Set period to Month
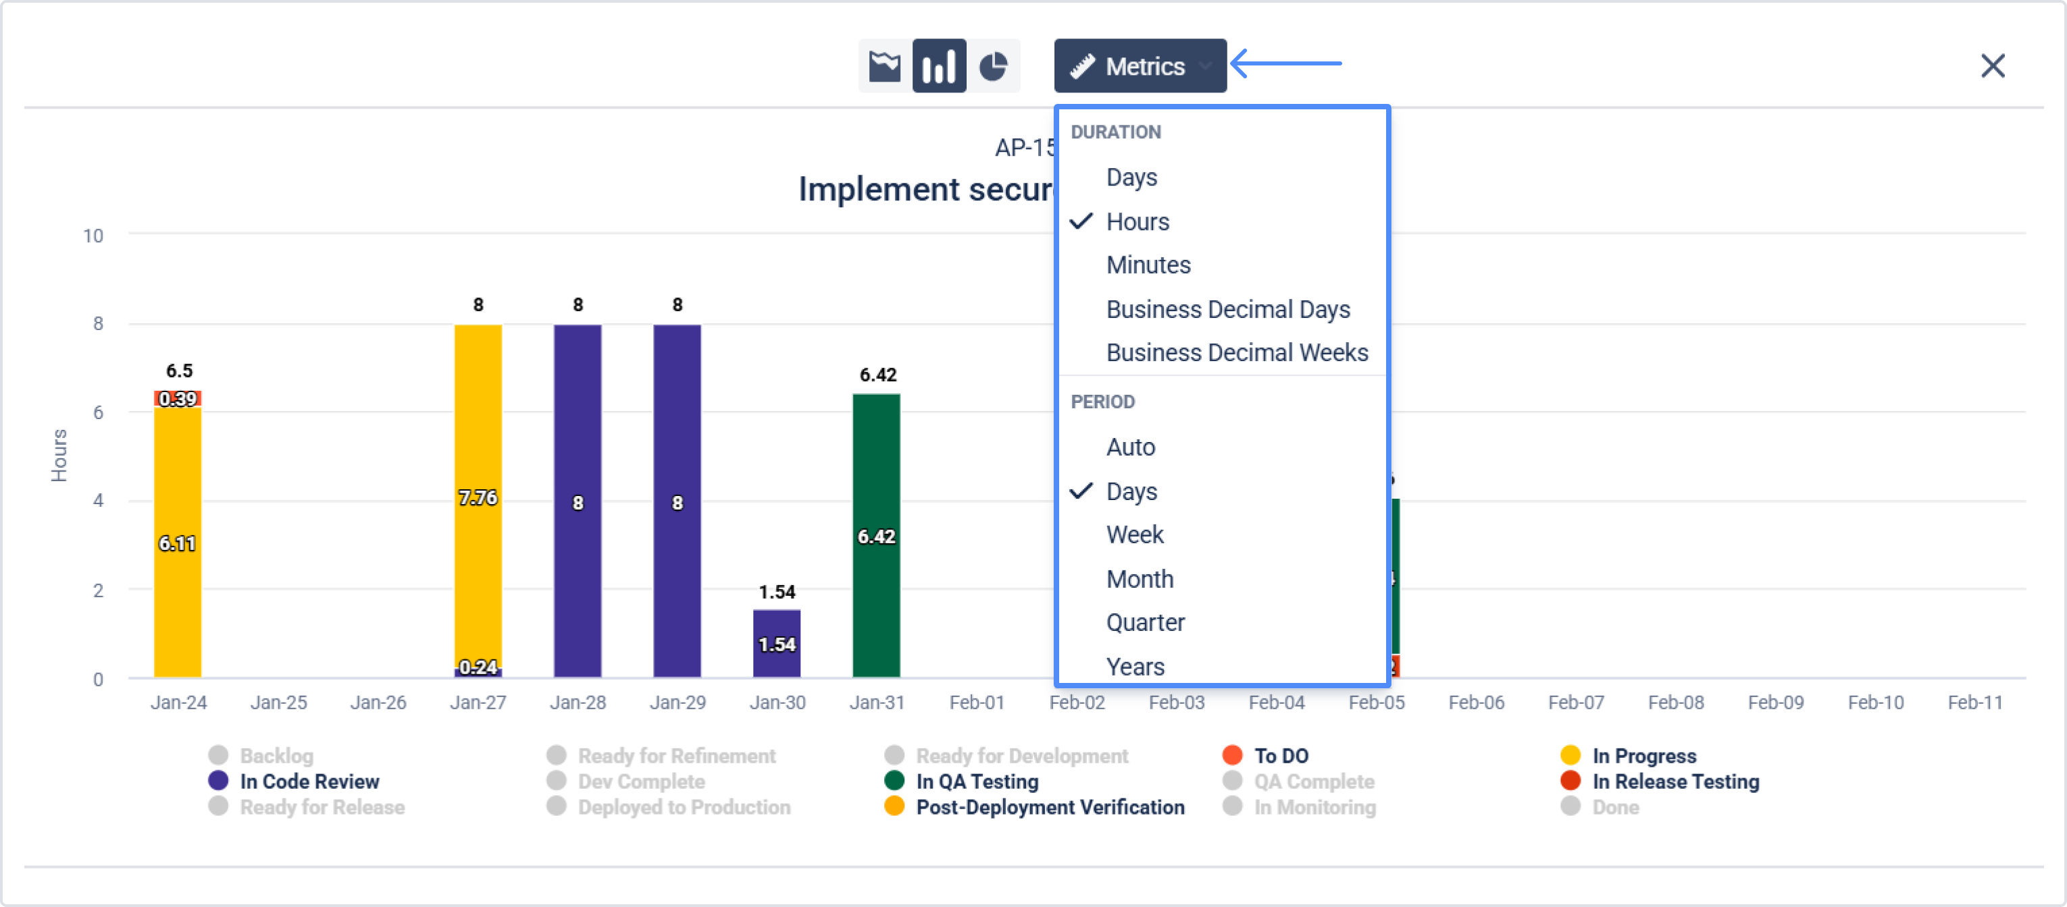Viewport: 2067px width, 907px height. coord(1140,579)
